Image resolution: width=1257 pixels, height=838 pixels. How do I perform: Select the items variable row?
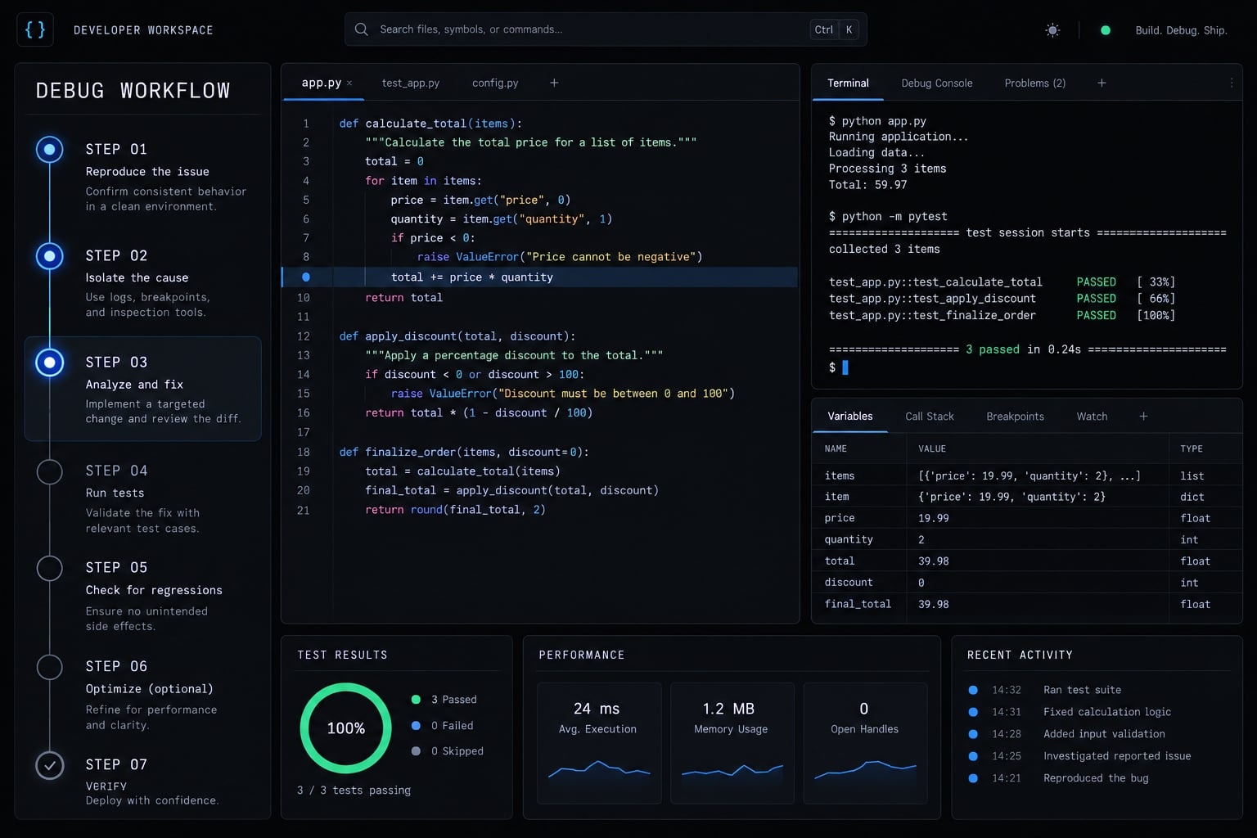click(1026, 475)
